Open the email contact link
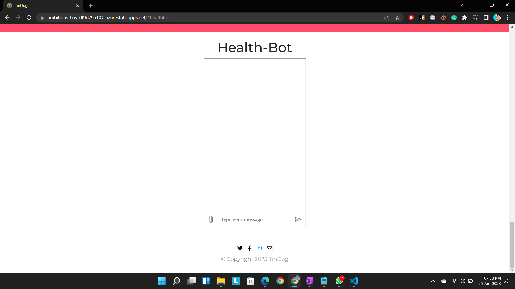 (269, 248)
